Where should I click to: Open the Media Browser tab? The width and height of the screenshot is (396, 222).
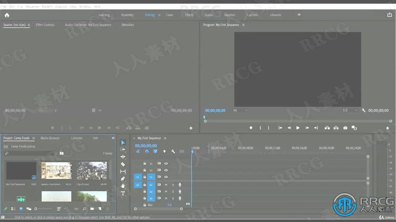click(x=50, y=138)
